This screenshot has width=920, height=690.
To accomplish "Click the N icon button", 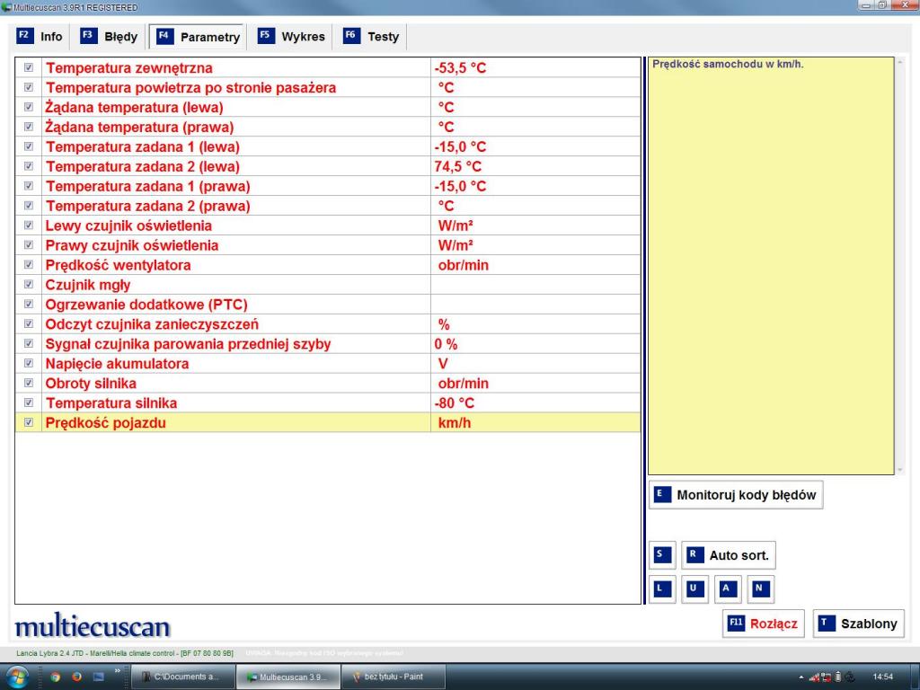I will (760, 588).
